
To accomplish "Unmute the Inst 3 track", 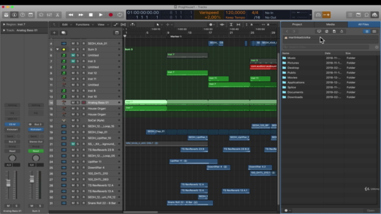I will [x=73, y=61].
